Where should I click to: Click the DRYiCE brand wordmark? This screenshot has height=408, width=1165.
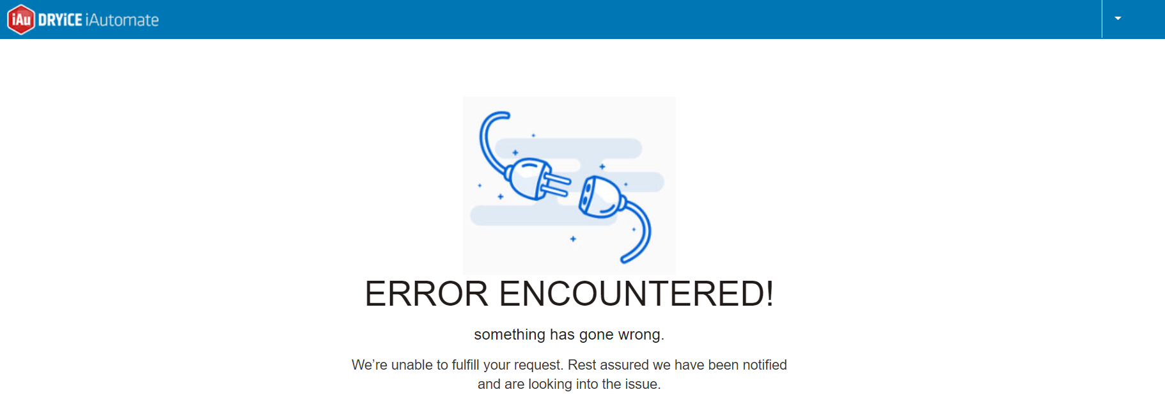coord(60,20)
